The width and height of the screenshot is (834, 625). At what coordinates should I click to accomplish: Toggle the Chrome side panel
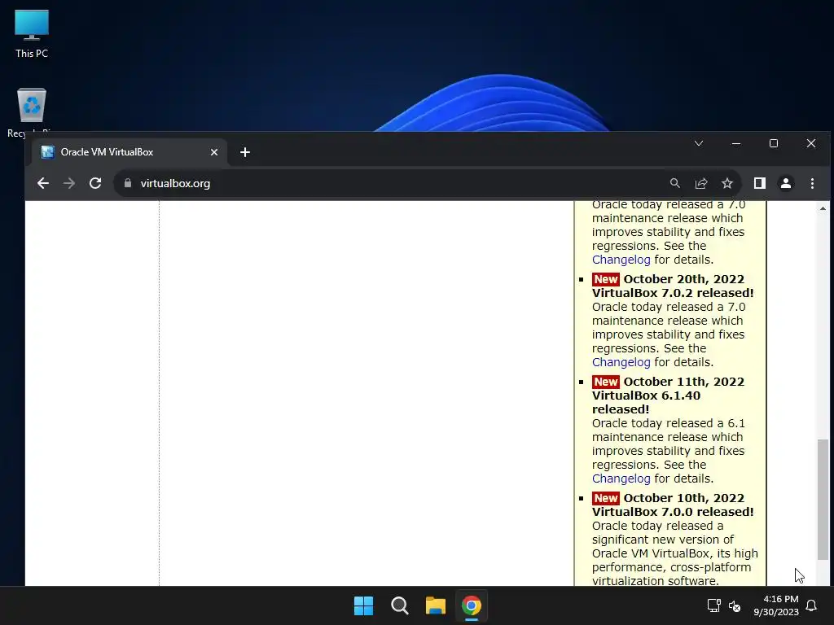[760, 183]
